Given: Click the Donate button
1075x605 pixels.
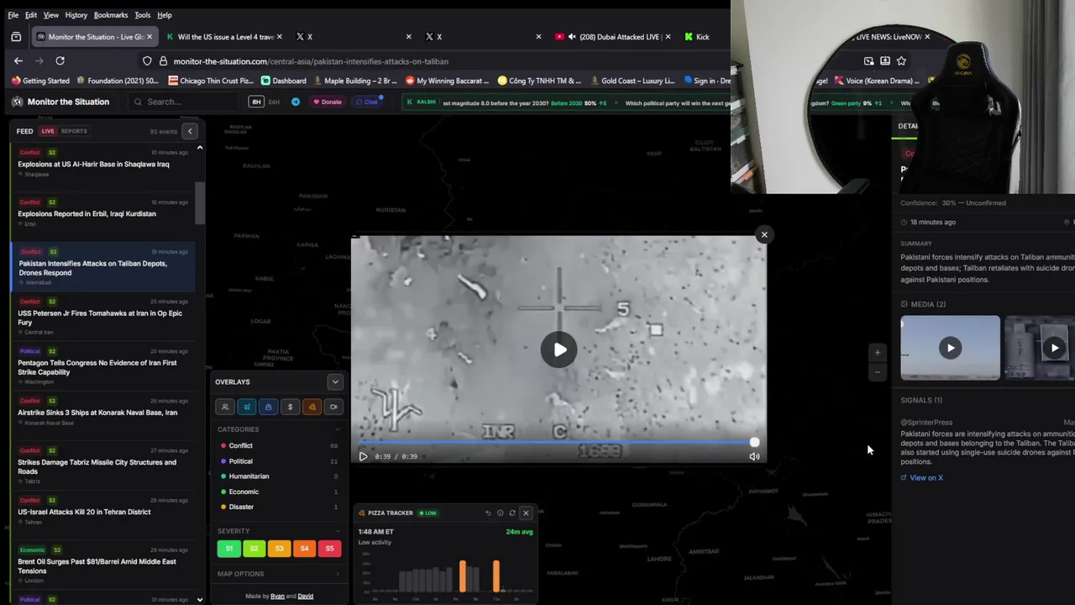Looking at the screenshot, I should (328, 102).
